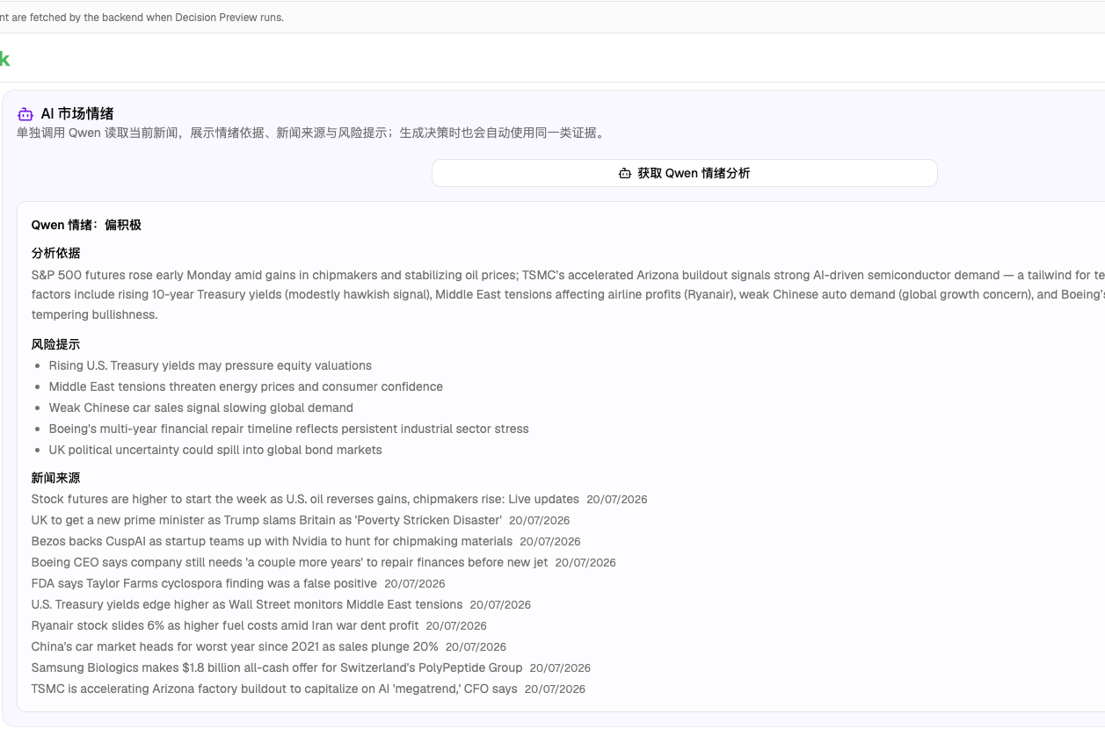1105x736 pixels.
Task: Click risk item about Boeing's financial repair timeline
Action: (288, 429)
